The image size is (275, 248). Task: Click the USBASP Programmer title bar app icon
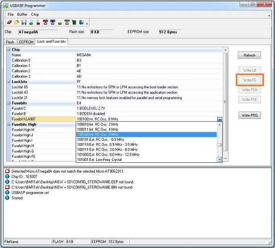pos(6,5)
